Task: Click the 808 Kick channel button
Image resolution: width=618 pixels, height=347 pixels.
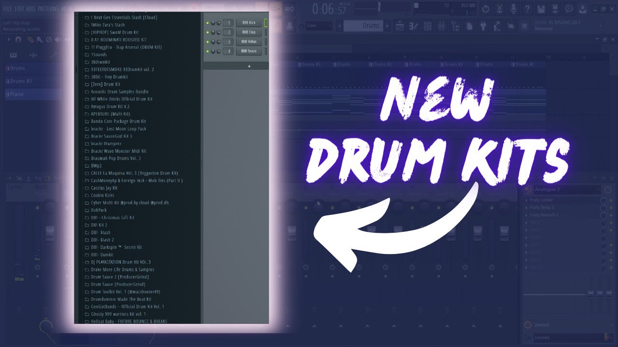Action: [x=249, y=23]
